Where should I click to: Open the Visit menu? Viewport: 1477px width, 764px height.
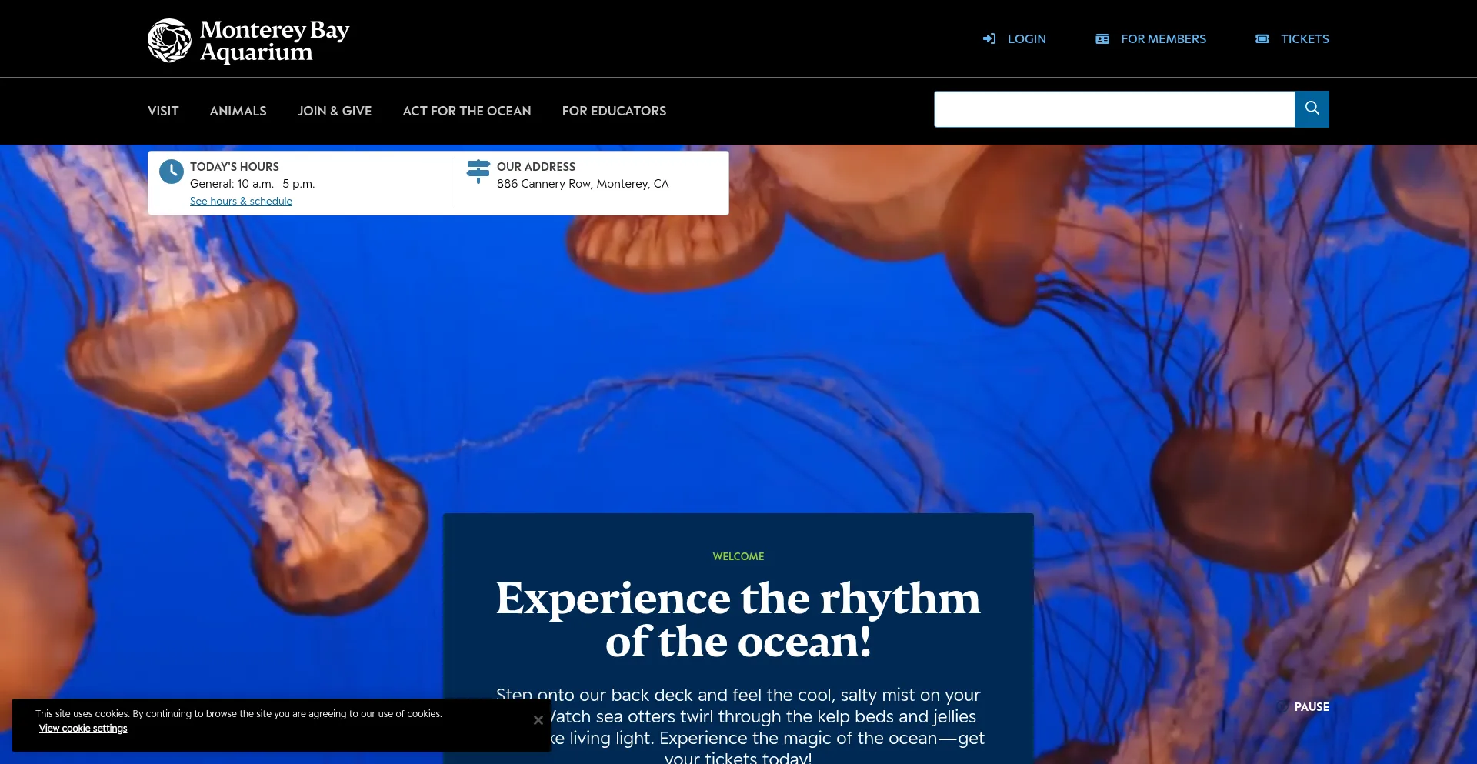click(x=163, y=111)
